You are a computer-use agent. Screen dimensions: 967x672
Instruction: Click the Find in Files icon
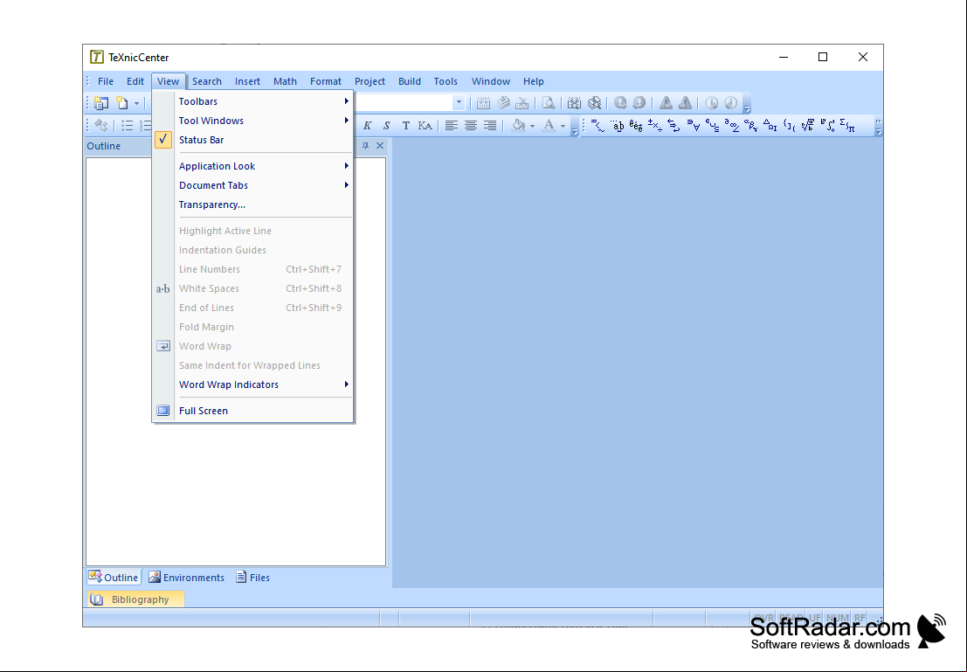[x=575, y=103]
